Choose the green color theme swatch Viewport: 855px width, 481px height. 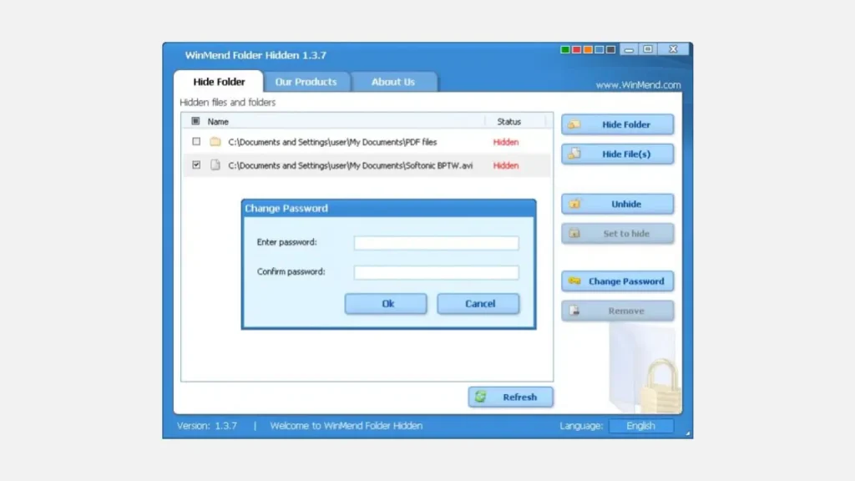(x=565, y=49)
